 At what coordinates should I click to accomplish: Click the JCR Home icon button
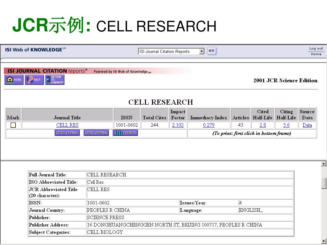click(14, 80)
